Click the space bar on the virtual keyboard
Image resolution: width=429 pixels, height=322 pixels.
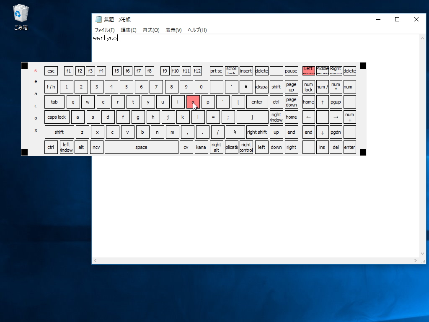141,147
